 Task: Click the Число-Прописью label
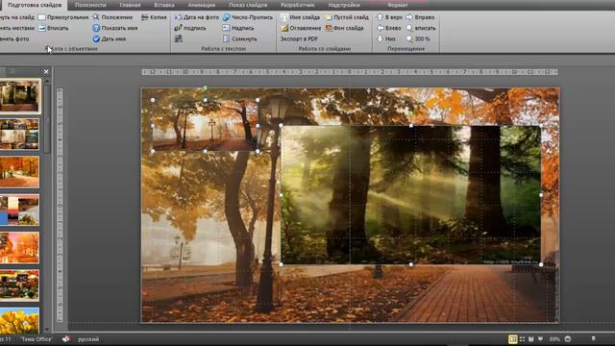point(252,17)
